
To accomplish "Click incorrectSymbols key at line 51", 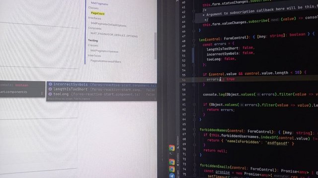I will coord(223,54).
